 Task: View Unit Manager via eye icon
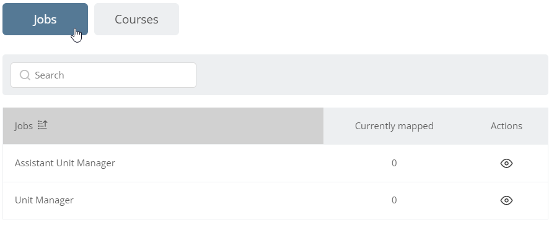tap(506, 200)
